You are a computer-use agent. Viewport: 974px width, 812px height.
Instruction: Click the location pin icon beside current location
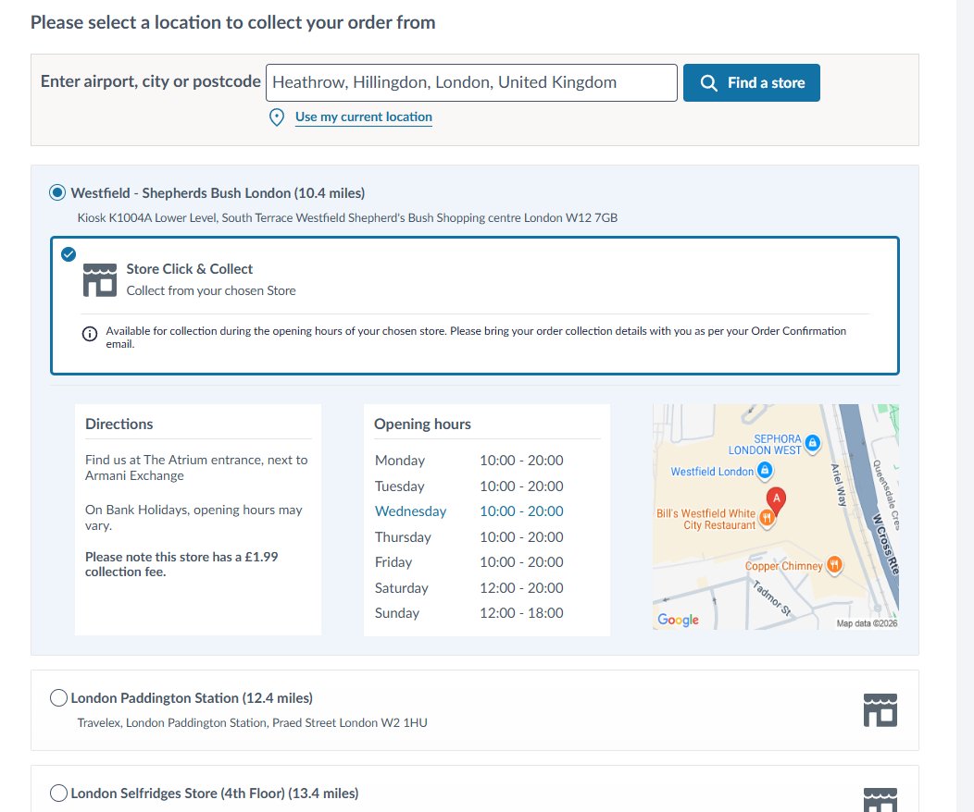(277, 117)
